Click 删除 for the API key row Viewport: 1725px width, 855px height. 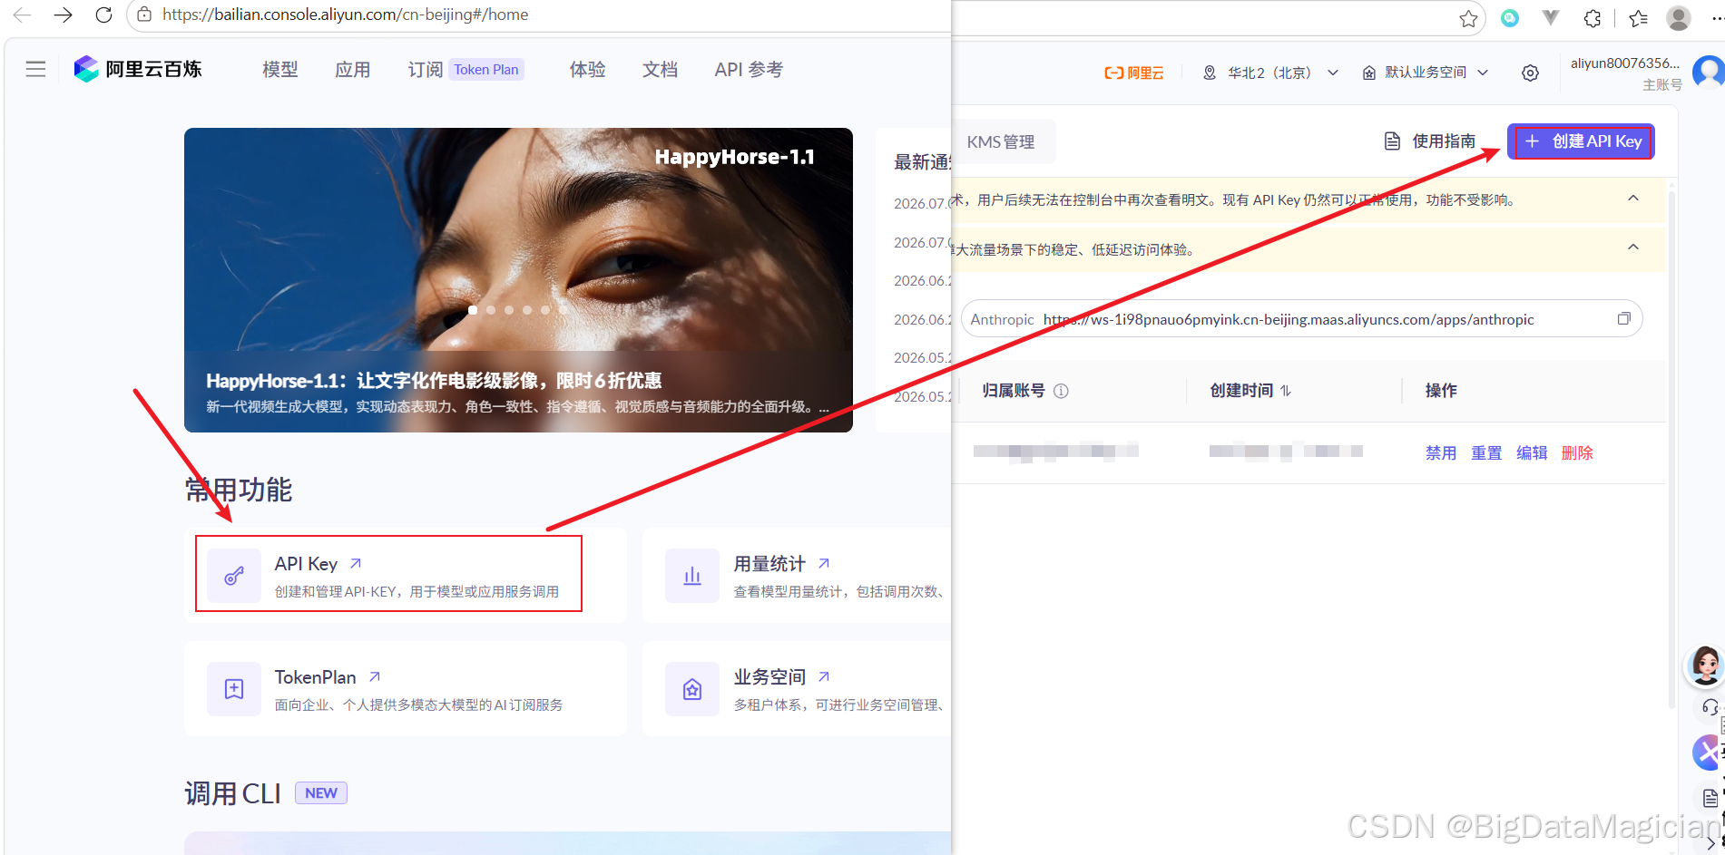point(1577,452)
